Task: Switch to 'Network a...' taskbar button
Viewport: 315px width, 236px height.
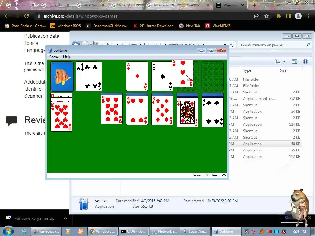Action: [165, 231]
